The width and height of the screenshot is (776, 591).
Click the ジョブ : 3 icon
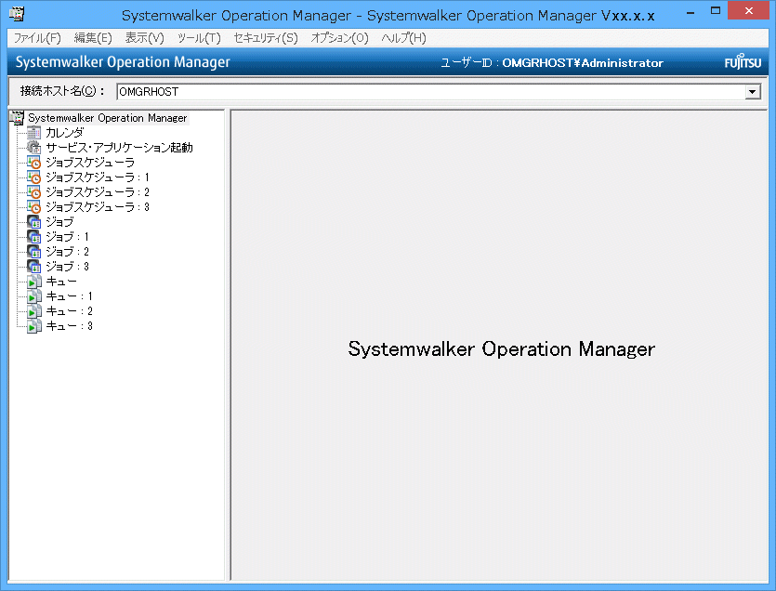pyautogui.click(x=33, y=267)
